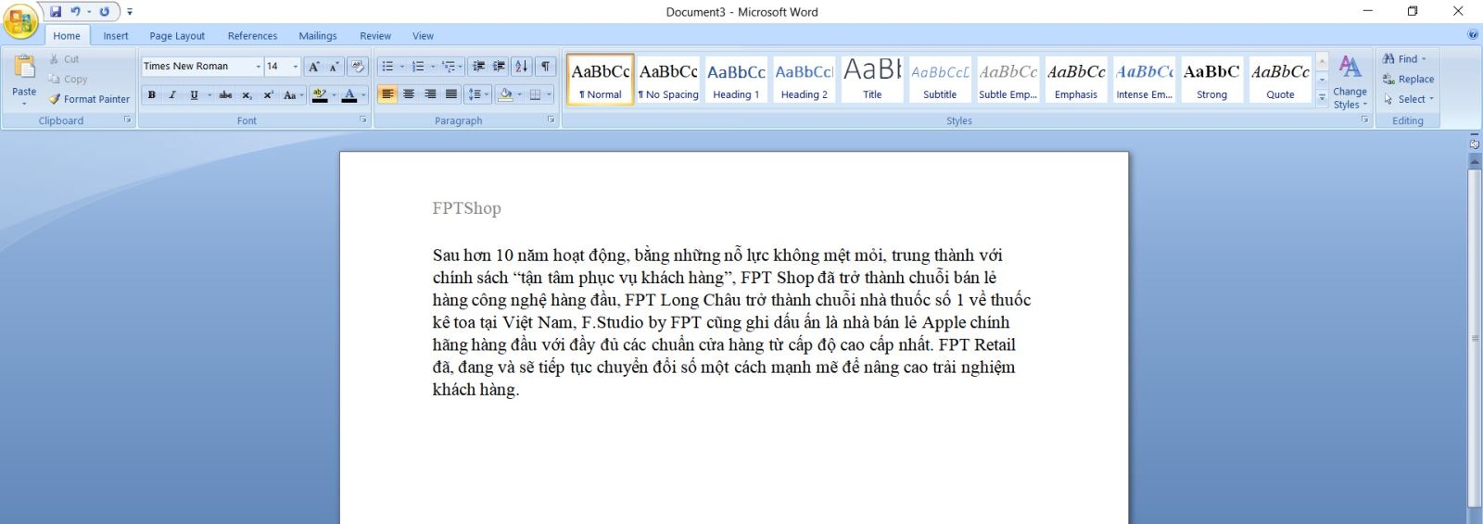This screenshot has width=1483, height=524.
Task: Switch to the Page Layout tab
Action: (177, 36)
